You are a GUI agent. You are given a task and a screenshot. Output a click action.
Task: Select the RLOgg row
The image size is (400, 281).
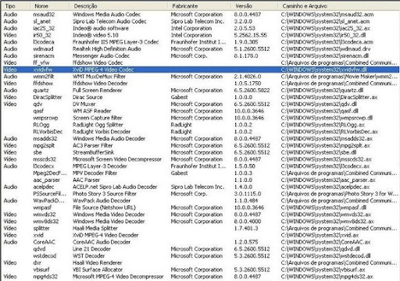201,125
